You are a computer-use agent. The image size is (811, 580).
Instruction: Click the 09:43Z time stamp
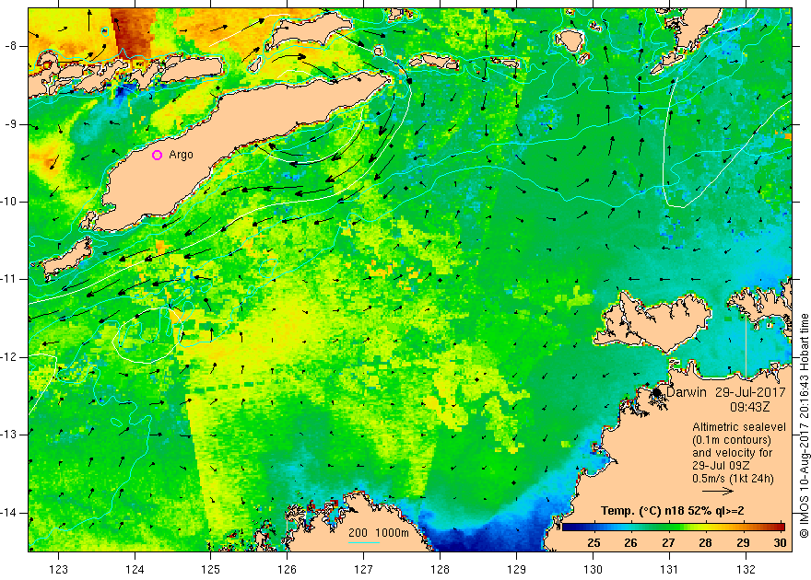click(750, 407)
